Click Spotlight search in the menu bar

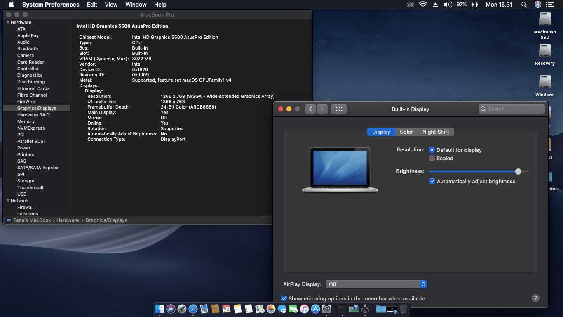point(524,5)
